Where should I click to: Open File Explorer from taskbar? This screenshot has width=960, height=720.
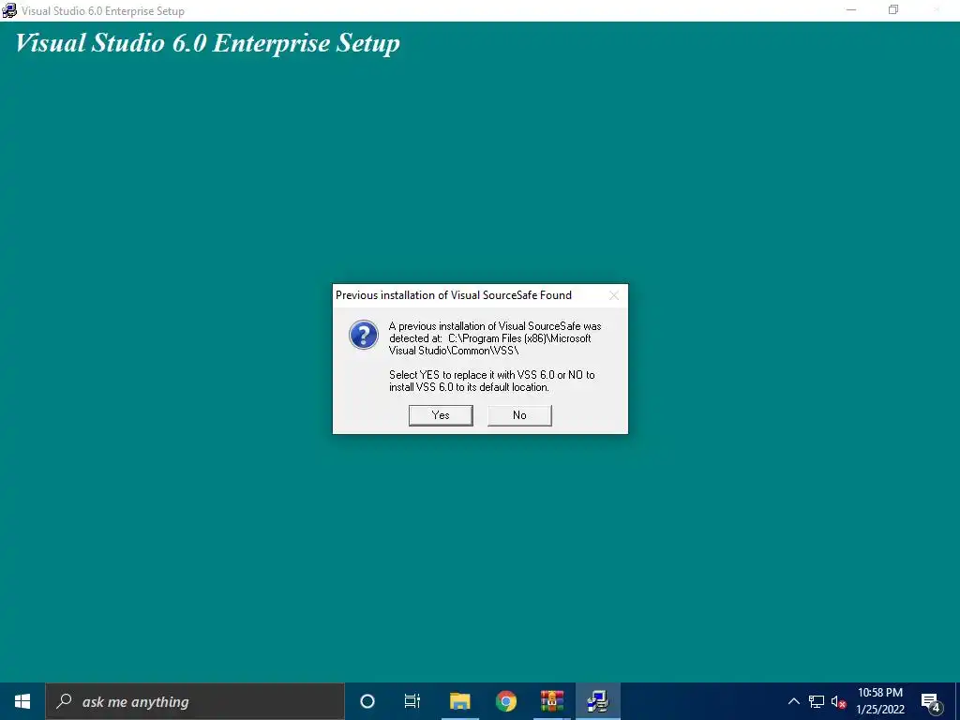click(459, 701)
